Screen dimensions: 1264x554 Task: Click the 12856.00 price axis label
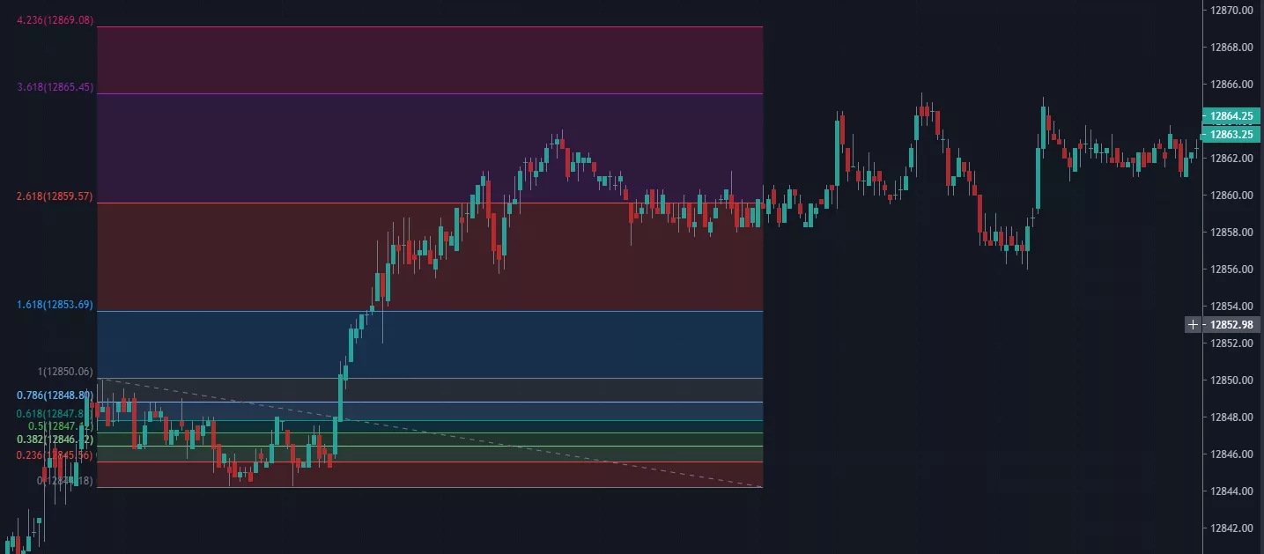pyautogui.click(x=1231, y=270)
